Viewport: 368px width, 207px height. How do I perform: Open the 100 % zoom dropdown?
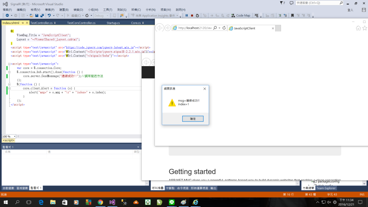click(14, 136)
